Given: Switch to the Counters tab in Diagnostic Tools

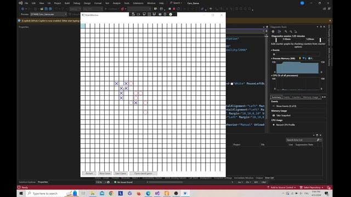Looking at the screenshot, I should 296,97.
